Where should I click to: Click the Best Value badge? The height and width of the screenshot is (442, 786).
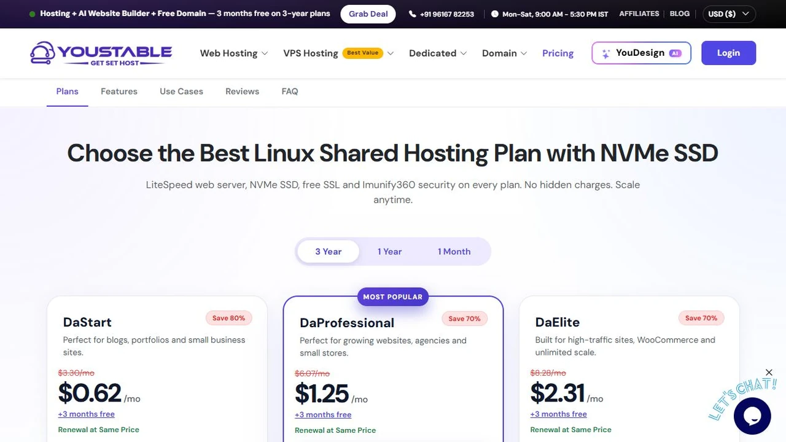[363, 53]
